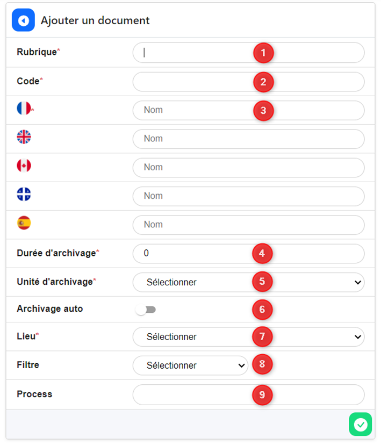This screenshot has height=445, width=381.
Task: Click the Spanish flag icon
Action: pos(24,223)
